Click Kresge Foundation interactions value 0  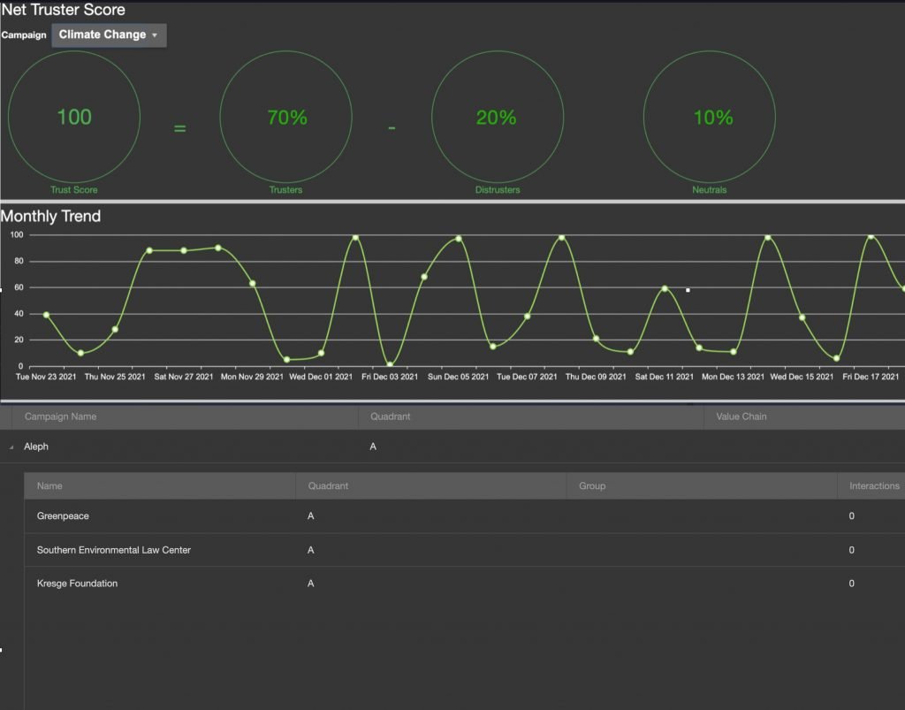851,584
